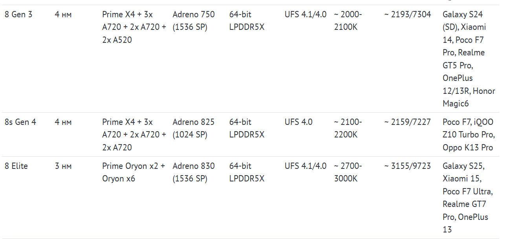Click the devices cell starting with "Poco F7, iQOO"

(469, 135)
